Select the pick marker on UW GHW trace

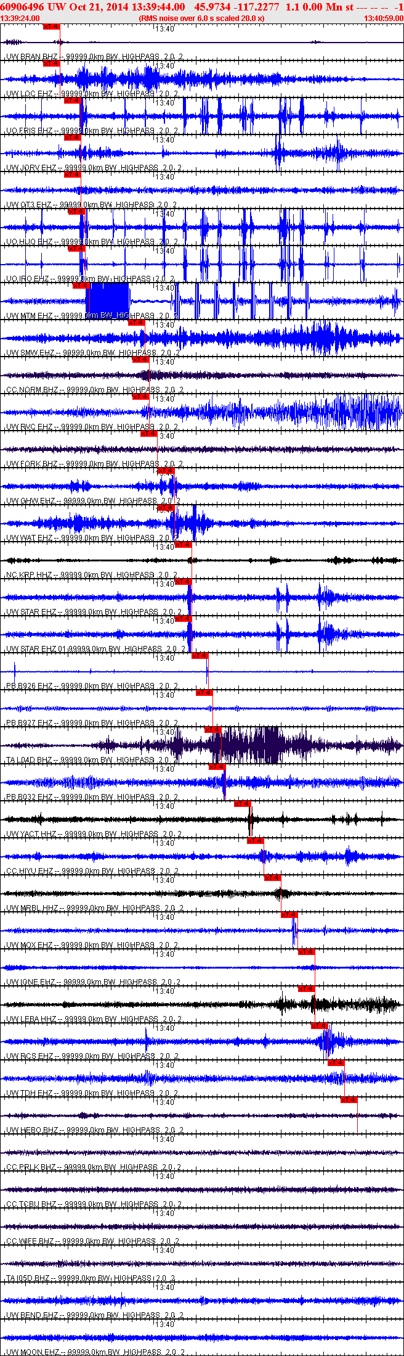[x=166, y=471]
